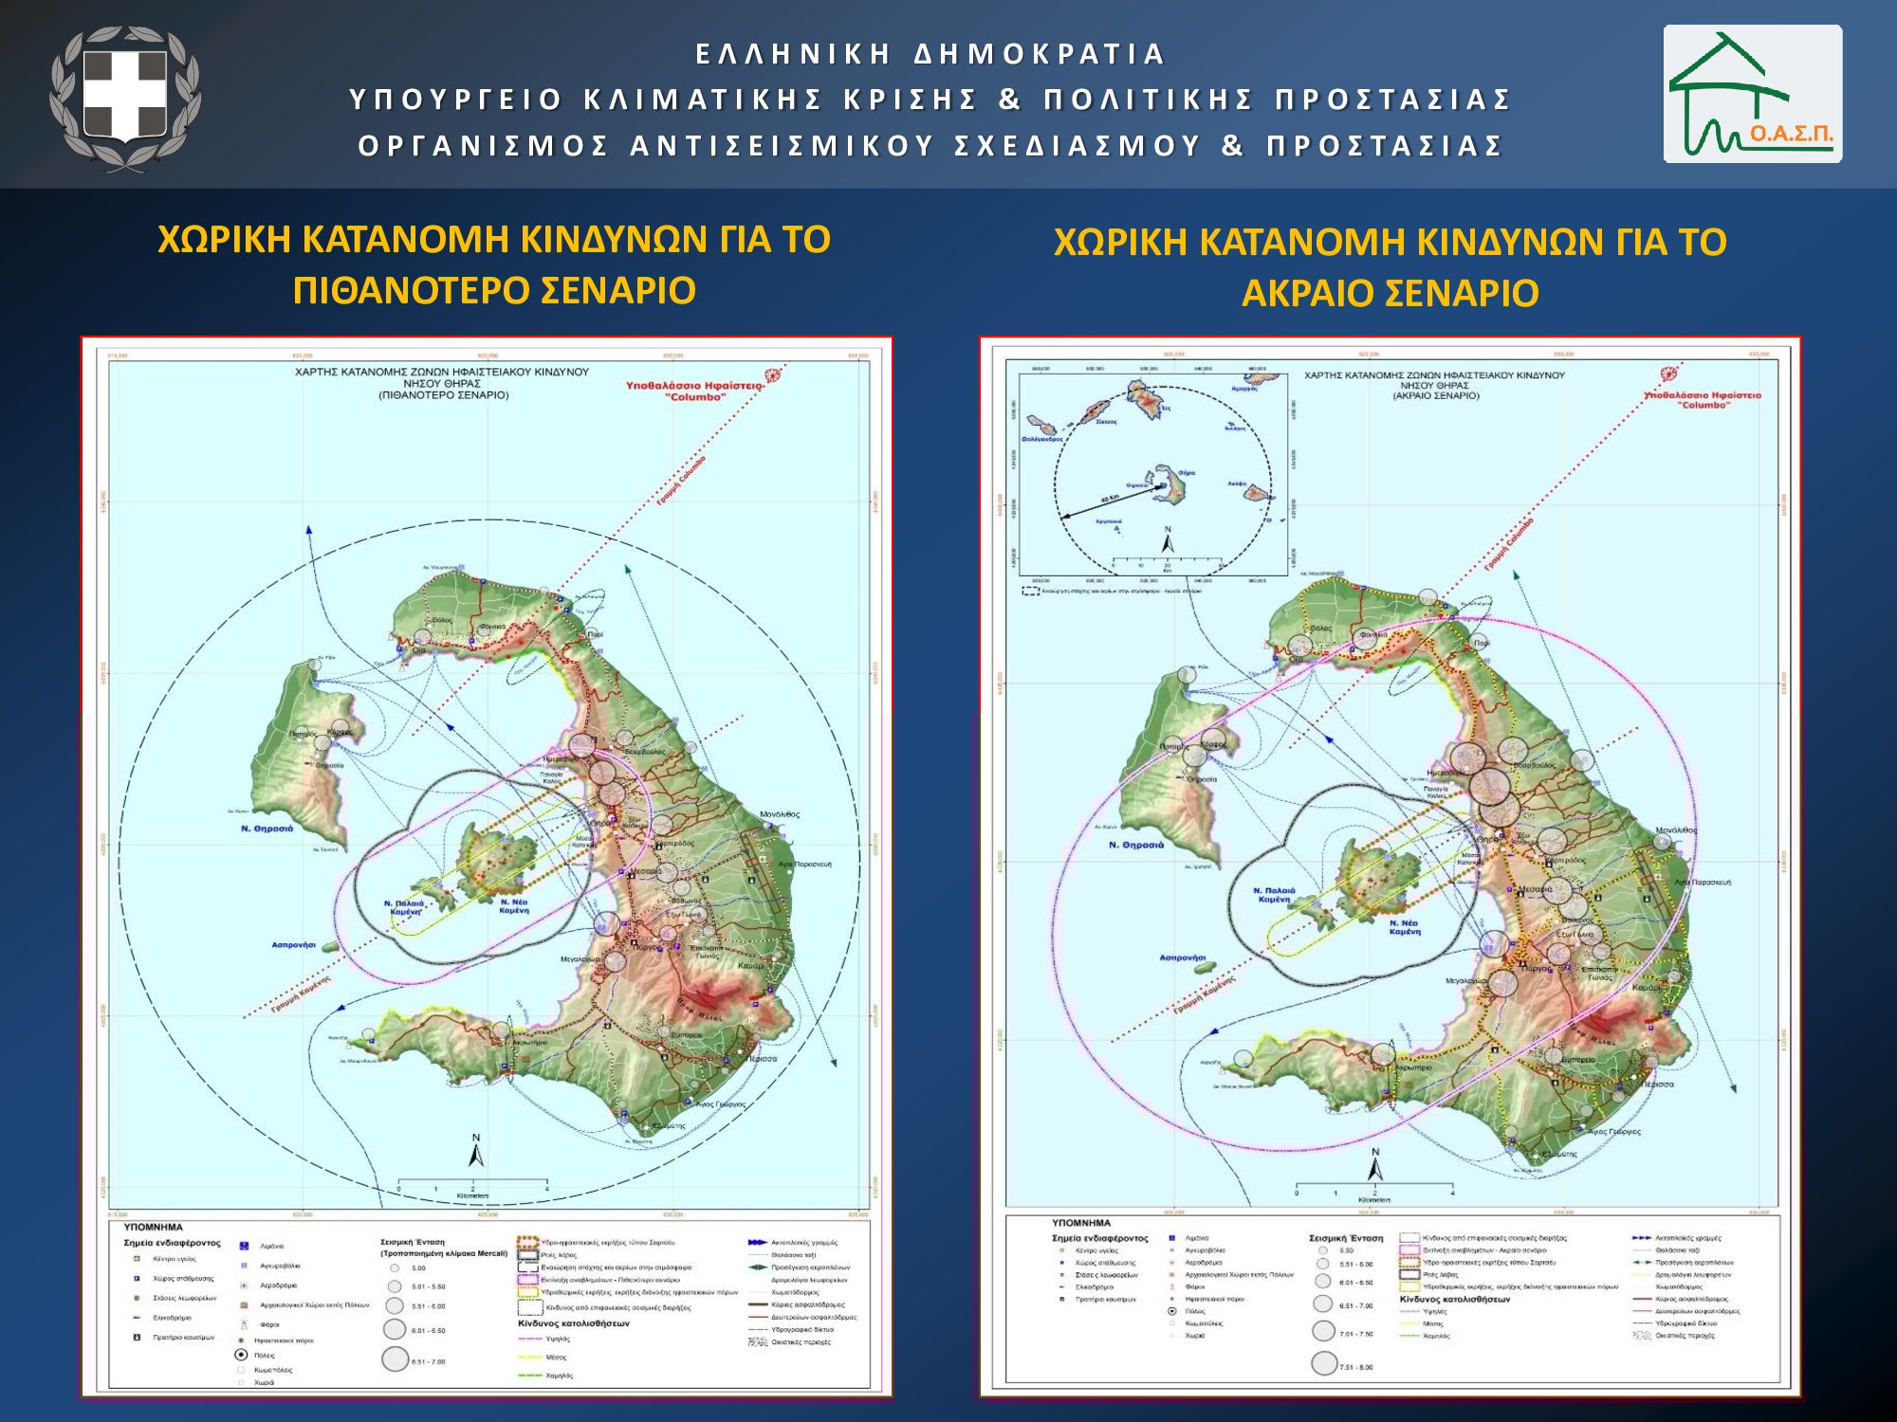Click Ν. Νέα Καμένη label in ΠΙΘΑΝΟΤΕΡΟ map
Viewport: 1897px width, 1422px height.
[x=514, y=905]
